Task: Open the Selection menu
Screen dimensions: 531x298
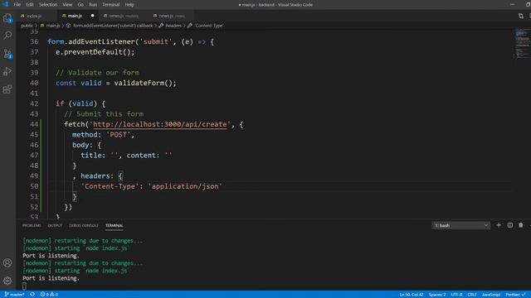Action: pos(48,5)
